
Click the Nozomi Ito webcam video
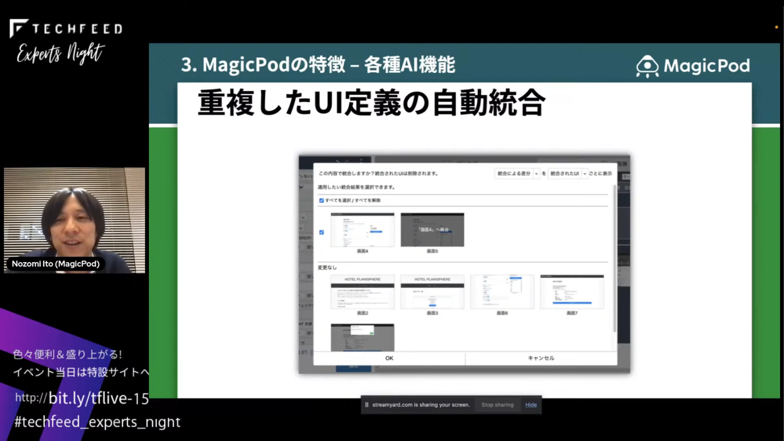click(x=74, y=220)
